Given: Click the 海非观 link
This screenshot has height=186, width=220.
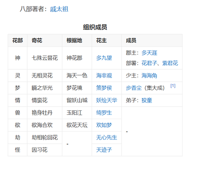Looking at the screenshot, I should 104,76.
